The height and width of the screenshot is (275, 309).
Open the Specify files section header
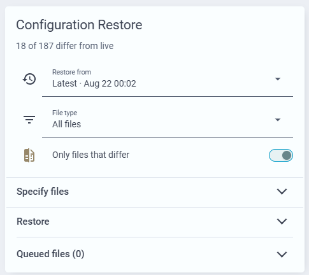click(155, 192)
